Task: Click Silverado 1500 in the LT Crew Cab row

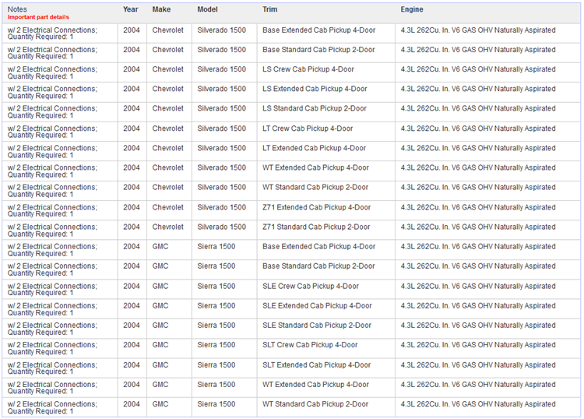Action: pos(221,129)
